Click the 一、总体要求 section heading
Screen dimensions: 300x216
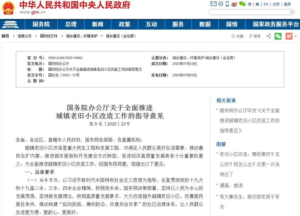click(x=40, y=172)
